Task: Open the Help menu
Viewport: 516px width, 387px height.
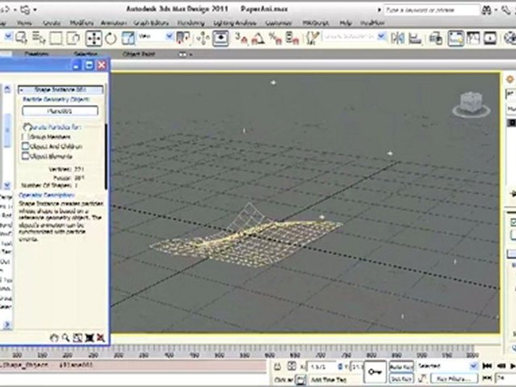Action: tap(346, 23)
